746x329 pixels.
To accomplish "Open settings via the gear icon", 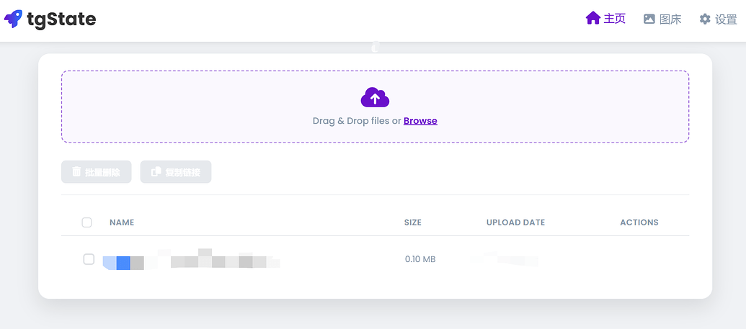I will tap(705, 19).
